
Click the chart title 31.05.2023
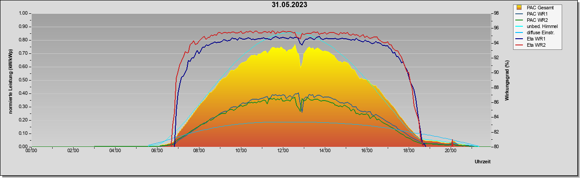pos(290,5)
